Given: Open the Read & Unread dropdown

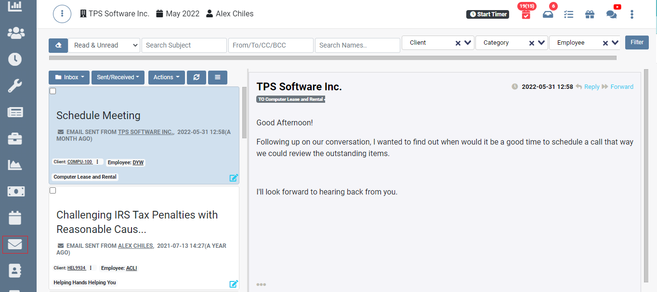Looking at the screenshot, I should (x=104, y=45).
